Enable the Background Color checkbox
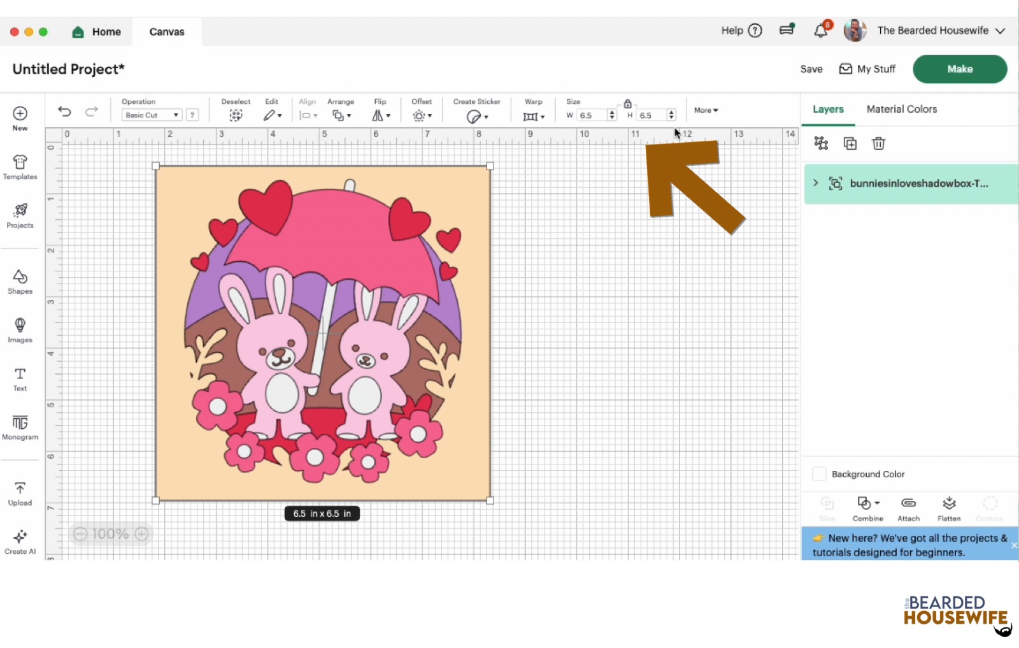 tap(820, 473)
